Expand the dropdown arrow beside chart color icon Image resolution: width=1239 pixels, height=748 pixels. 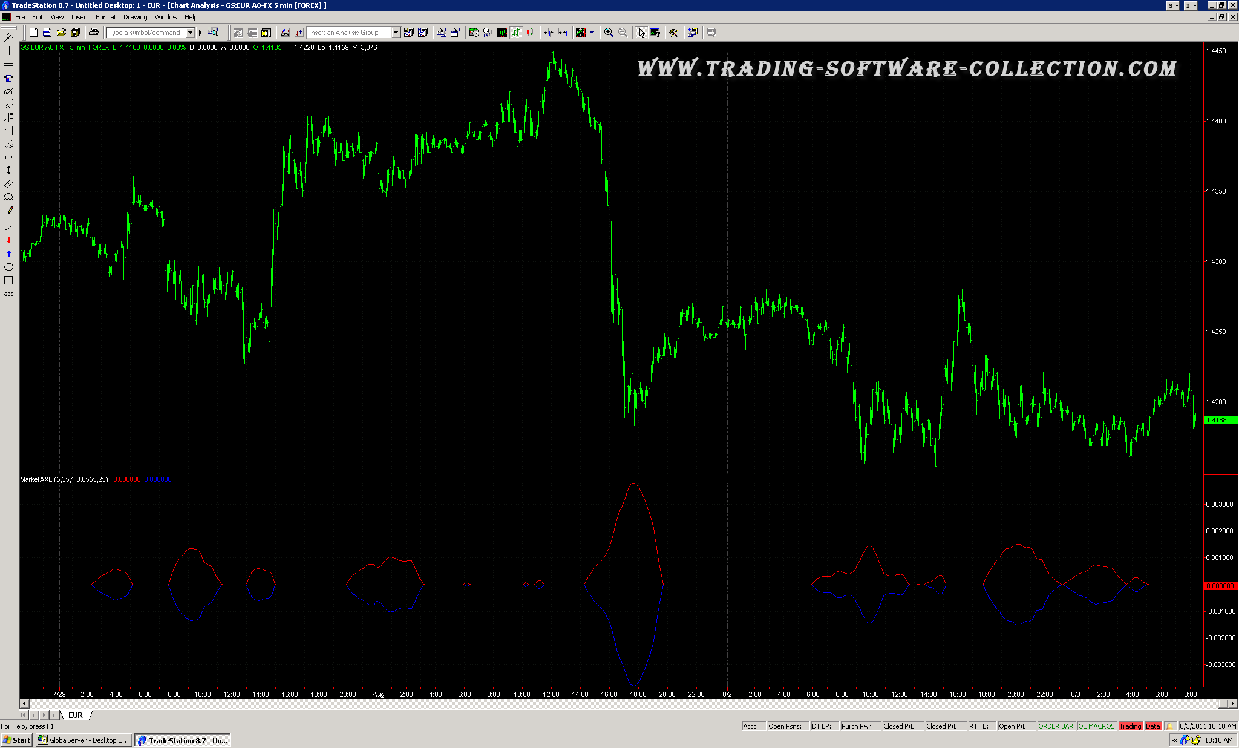592,33
